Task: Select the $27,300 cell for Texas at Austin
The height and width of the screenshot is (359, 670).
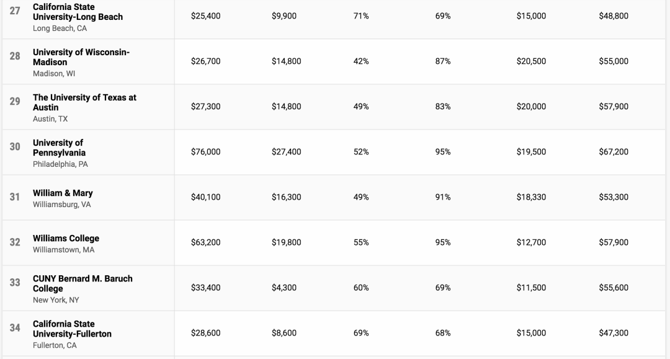Action: (x=205, y=107)
